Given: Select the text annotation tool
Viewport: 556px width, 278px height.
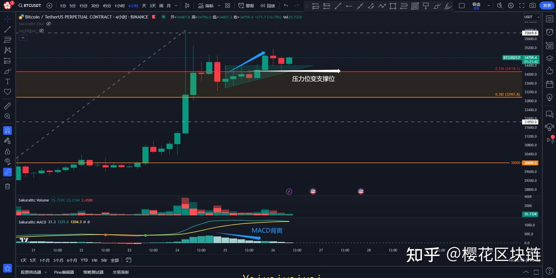Looking at the screenshot, I should point(7,82).
